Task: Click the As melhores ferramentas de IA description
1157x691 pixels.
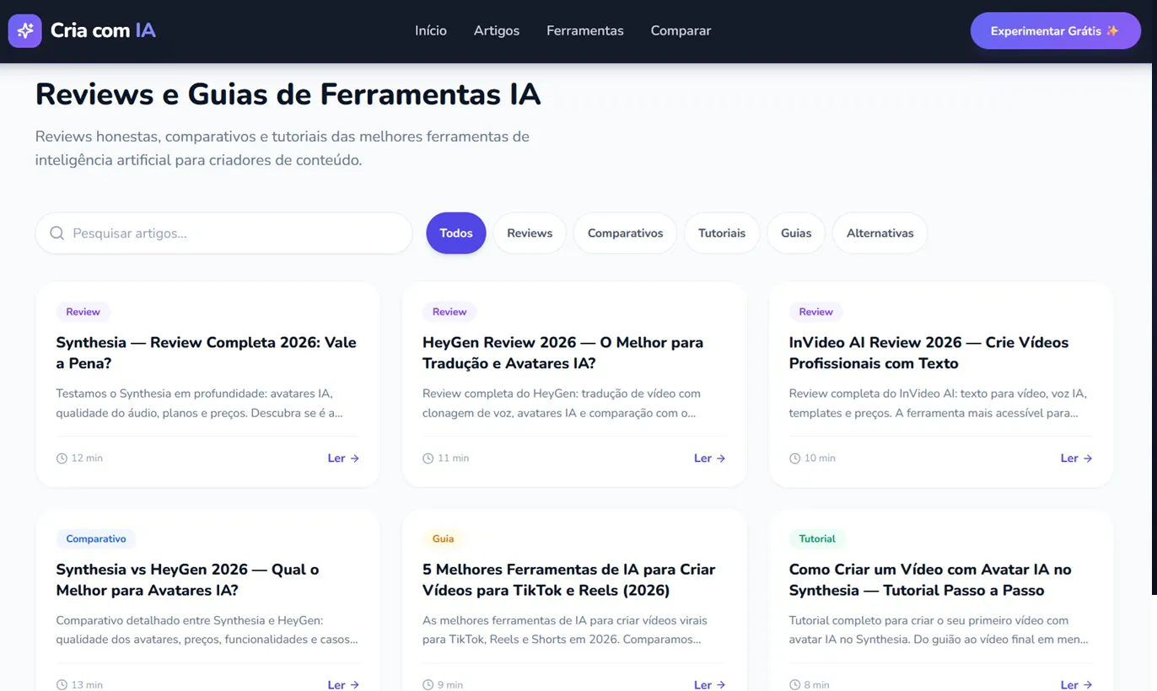Action: tap(563, 630)
